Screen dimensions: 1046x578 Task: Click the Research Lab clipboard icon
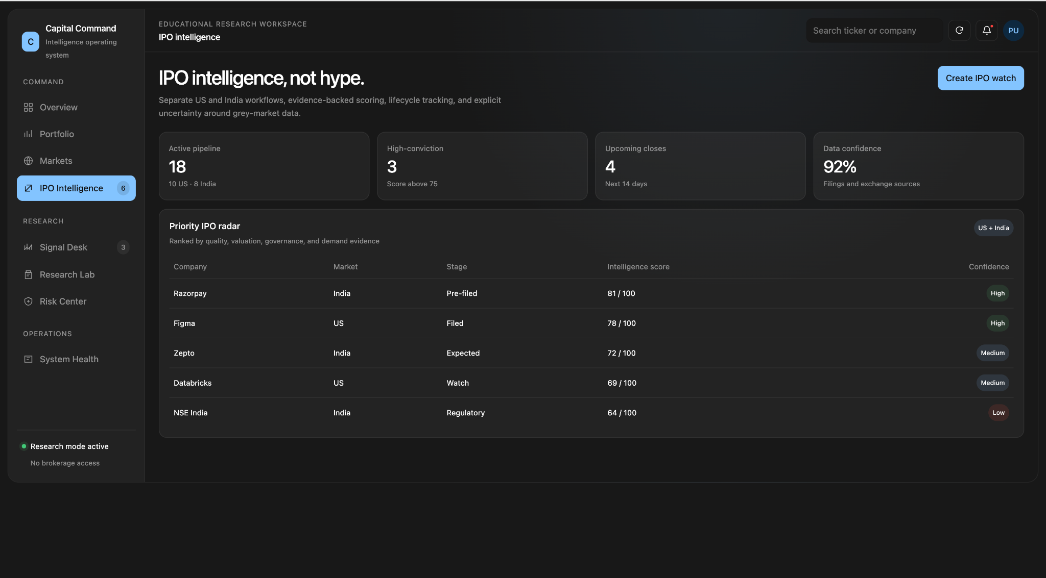pos(28,274)
